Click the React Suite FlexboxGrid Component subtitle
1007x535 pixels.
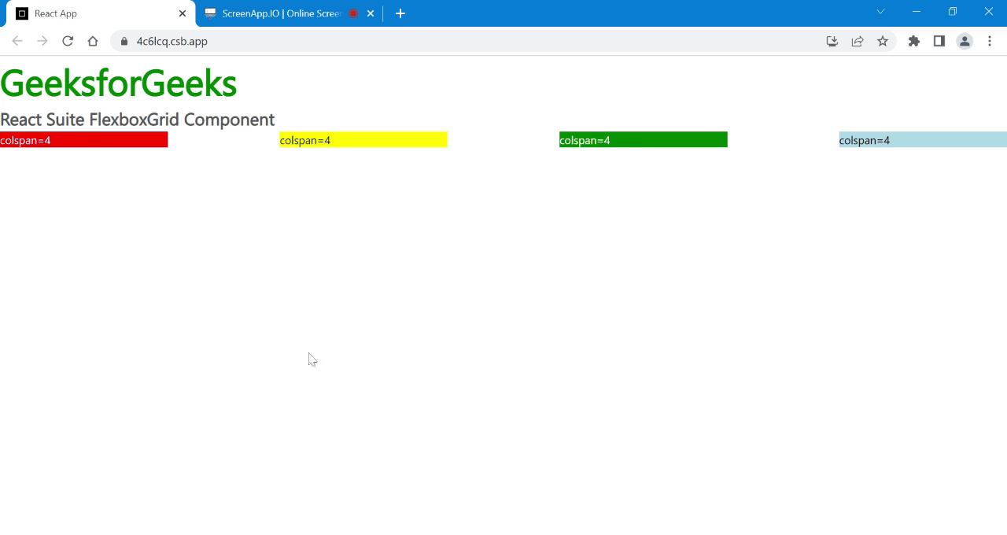(137, 120)
